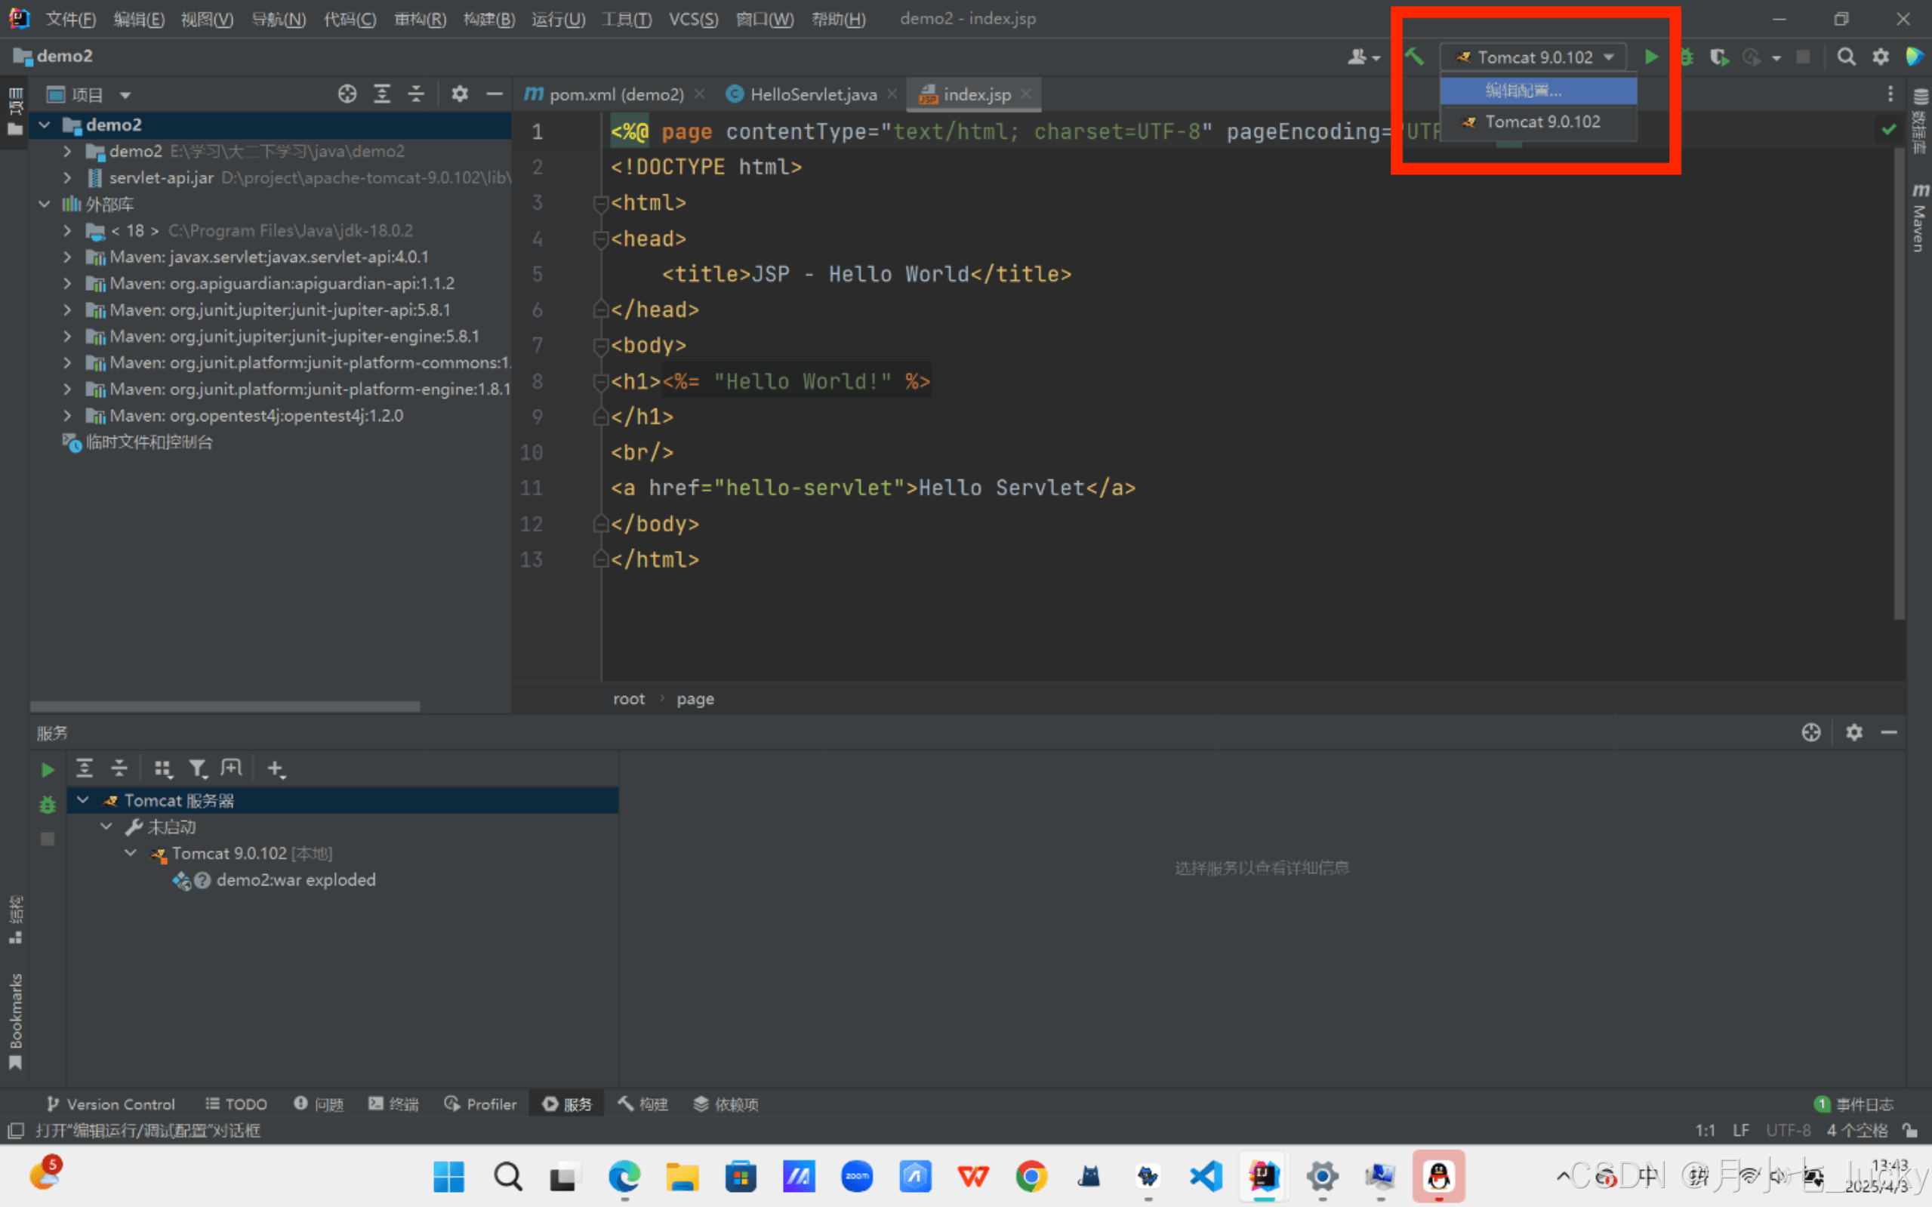Toggle the read-only lock icon in status bar
Image resolution: width=1932 pixels, height=1207 pixels.
point(1910,1130)
